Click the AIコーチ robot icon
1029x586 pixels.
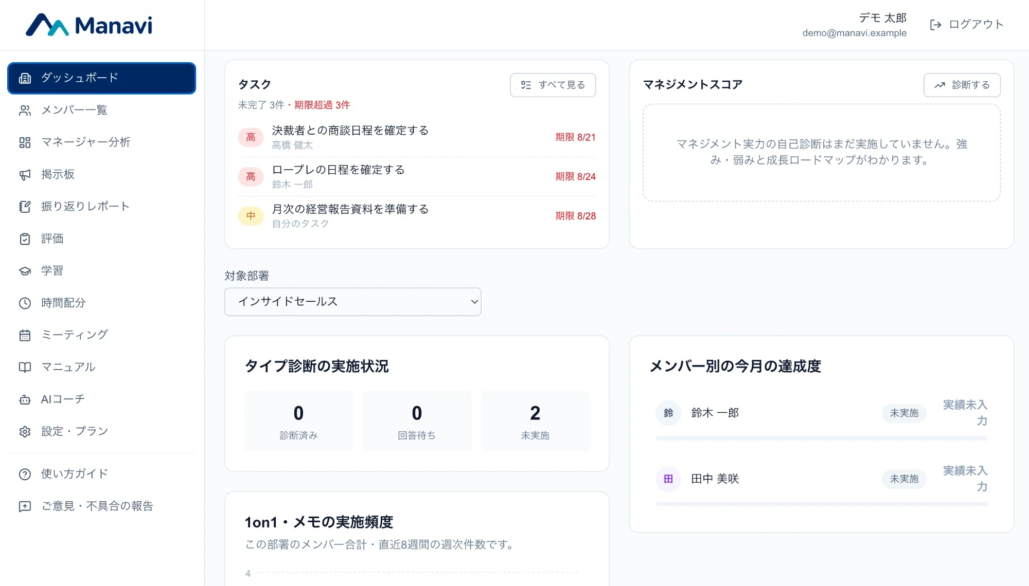pos(25,399)
